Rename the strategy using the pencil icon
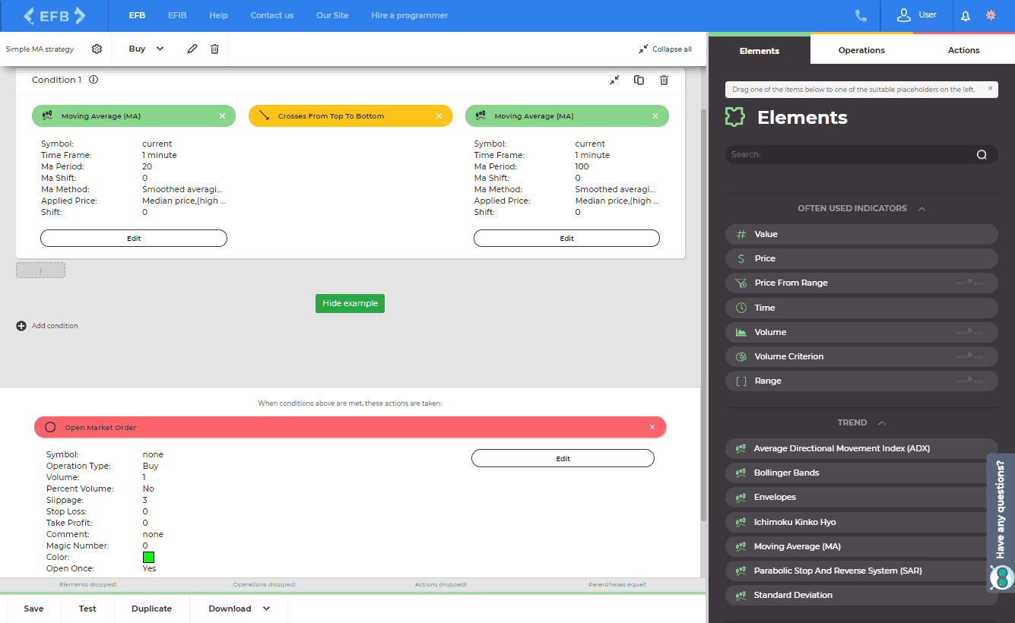1015x623 pixels. (192, 48)
